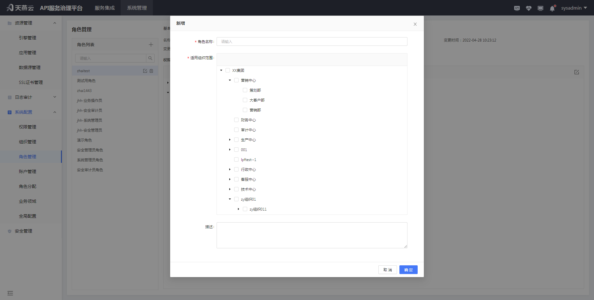Click edit icon next to zhaitest
This screenshot has width=594, height=300.
145,71
